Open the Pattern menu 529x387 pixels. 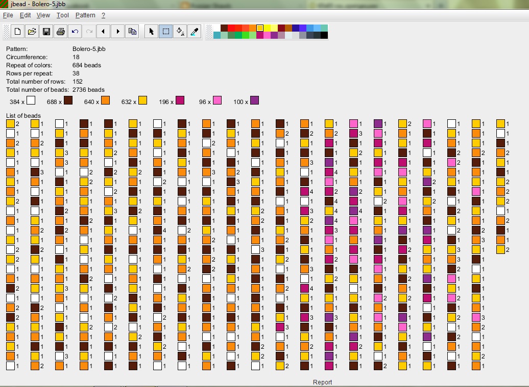coord(85,15)
